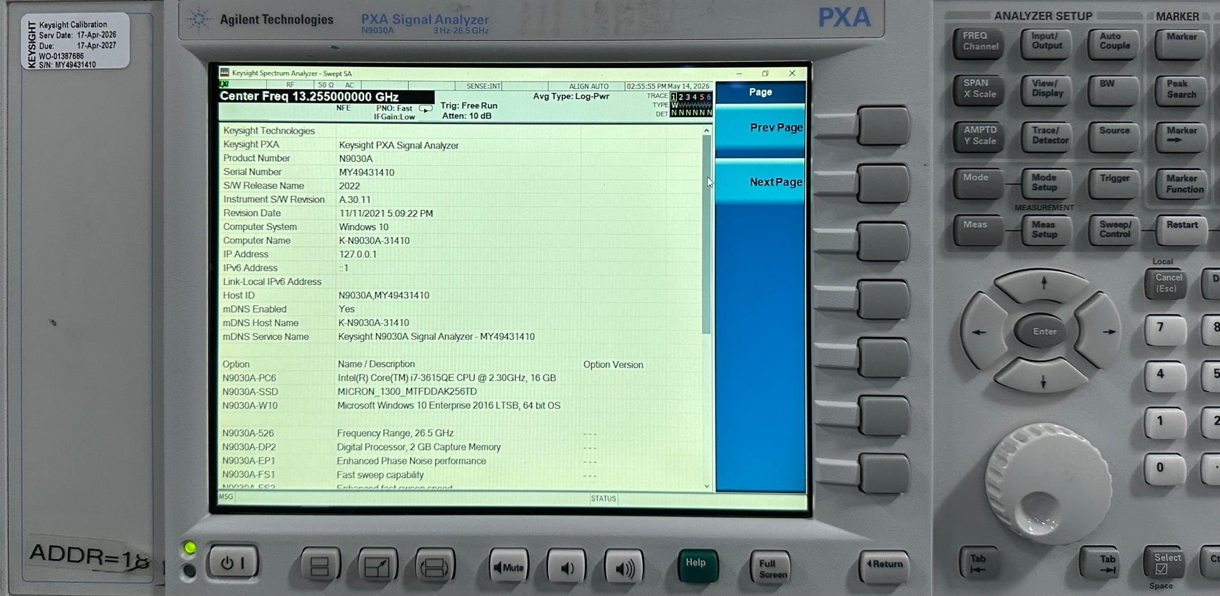Click the power standby button

point(233,563)
